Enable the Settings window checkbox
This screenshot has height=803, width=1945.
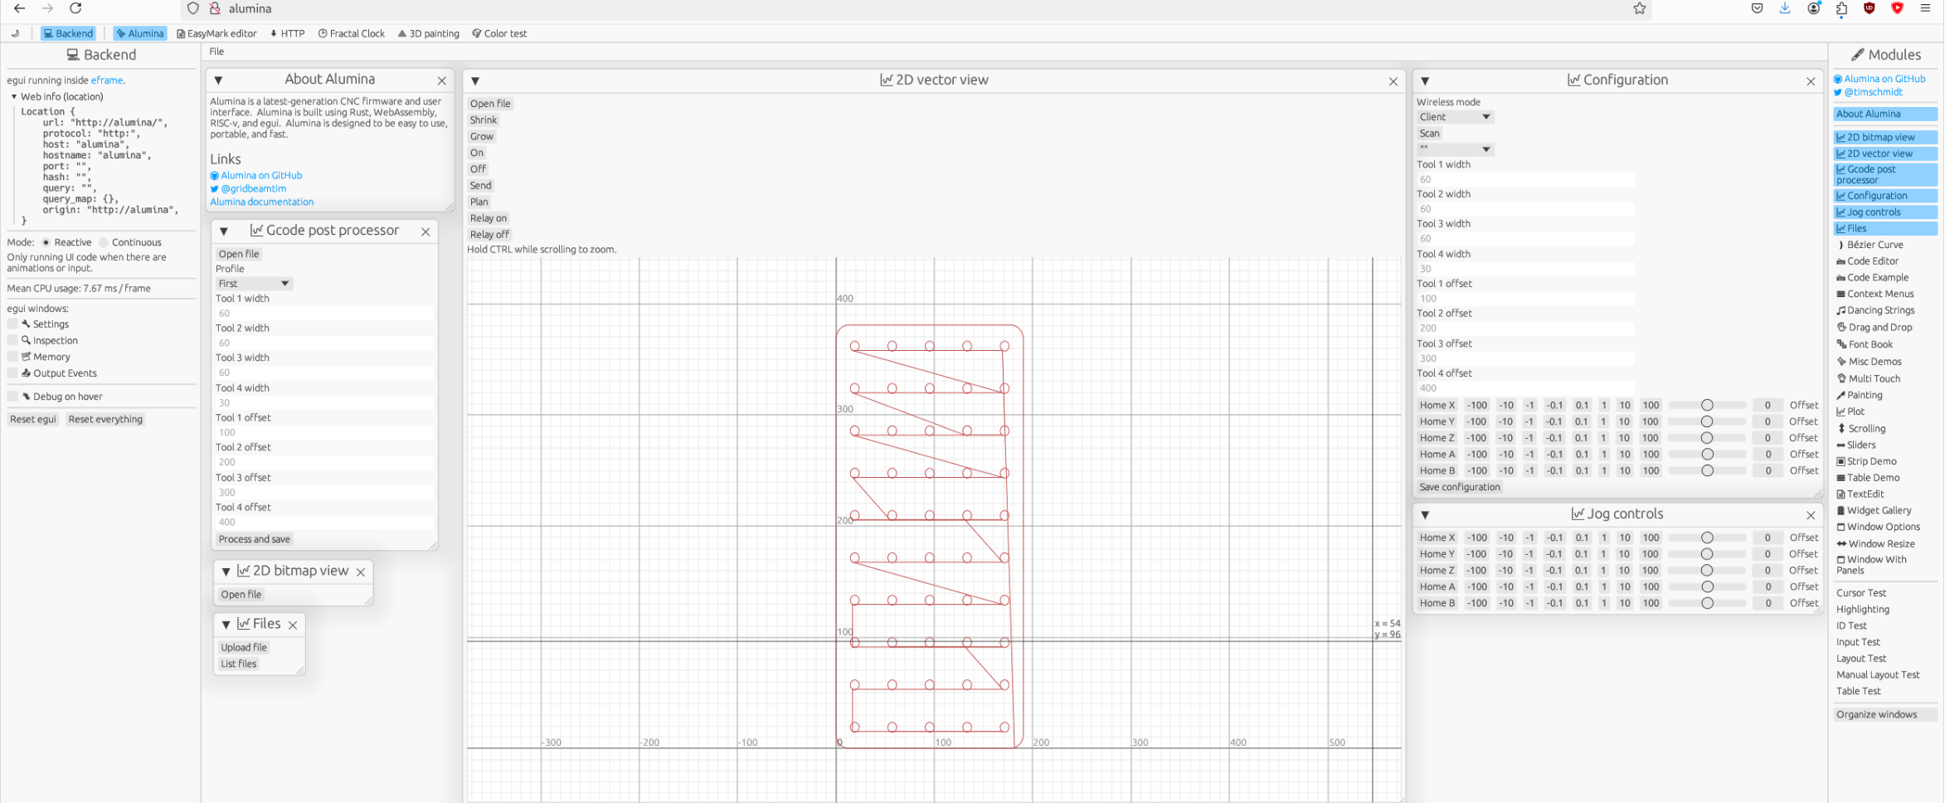click(12, 324)
